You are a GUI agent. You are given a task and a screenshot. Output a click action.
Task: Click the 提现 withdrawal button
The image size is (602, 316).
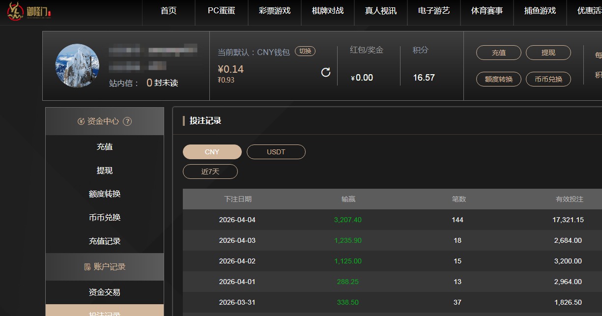[x=548, y=52]
